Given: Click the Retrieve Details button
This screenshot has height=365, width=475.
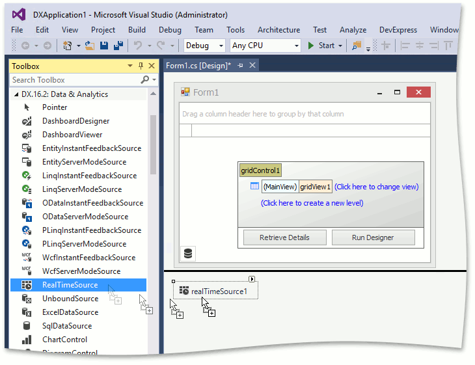Looking at the screenshot, I should click(285, 237).
